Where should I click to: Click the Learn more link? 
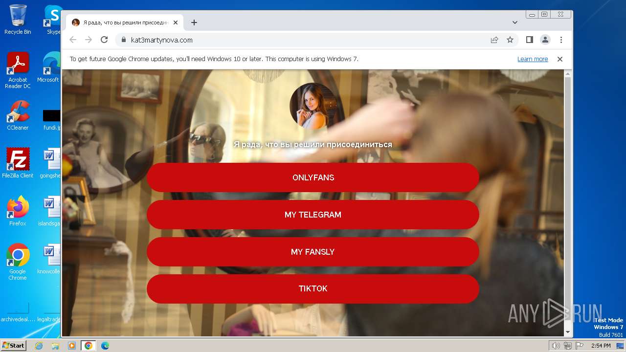pyautogui.click(x=533, y=59)
